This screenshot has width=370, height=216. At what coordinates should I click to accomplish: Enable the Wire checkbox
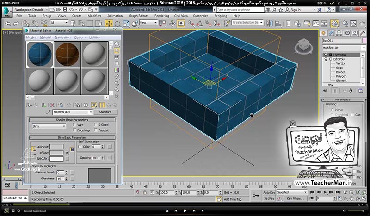[74, 124]
